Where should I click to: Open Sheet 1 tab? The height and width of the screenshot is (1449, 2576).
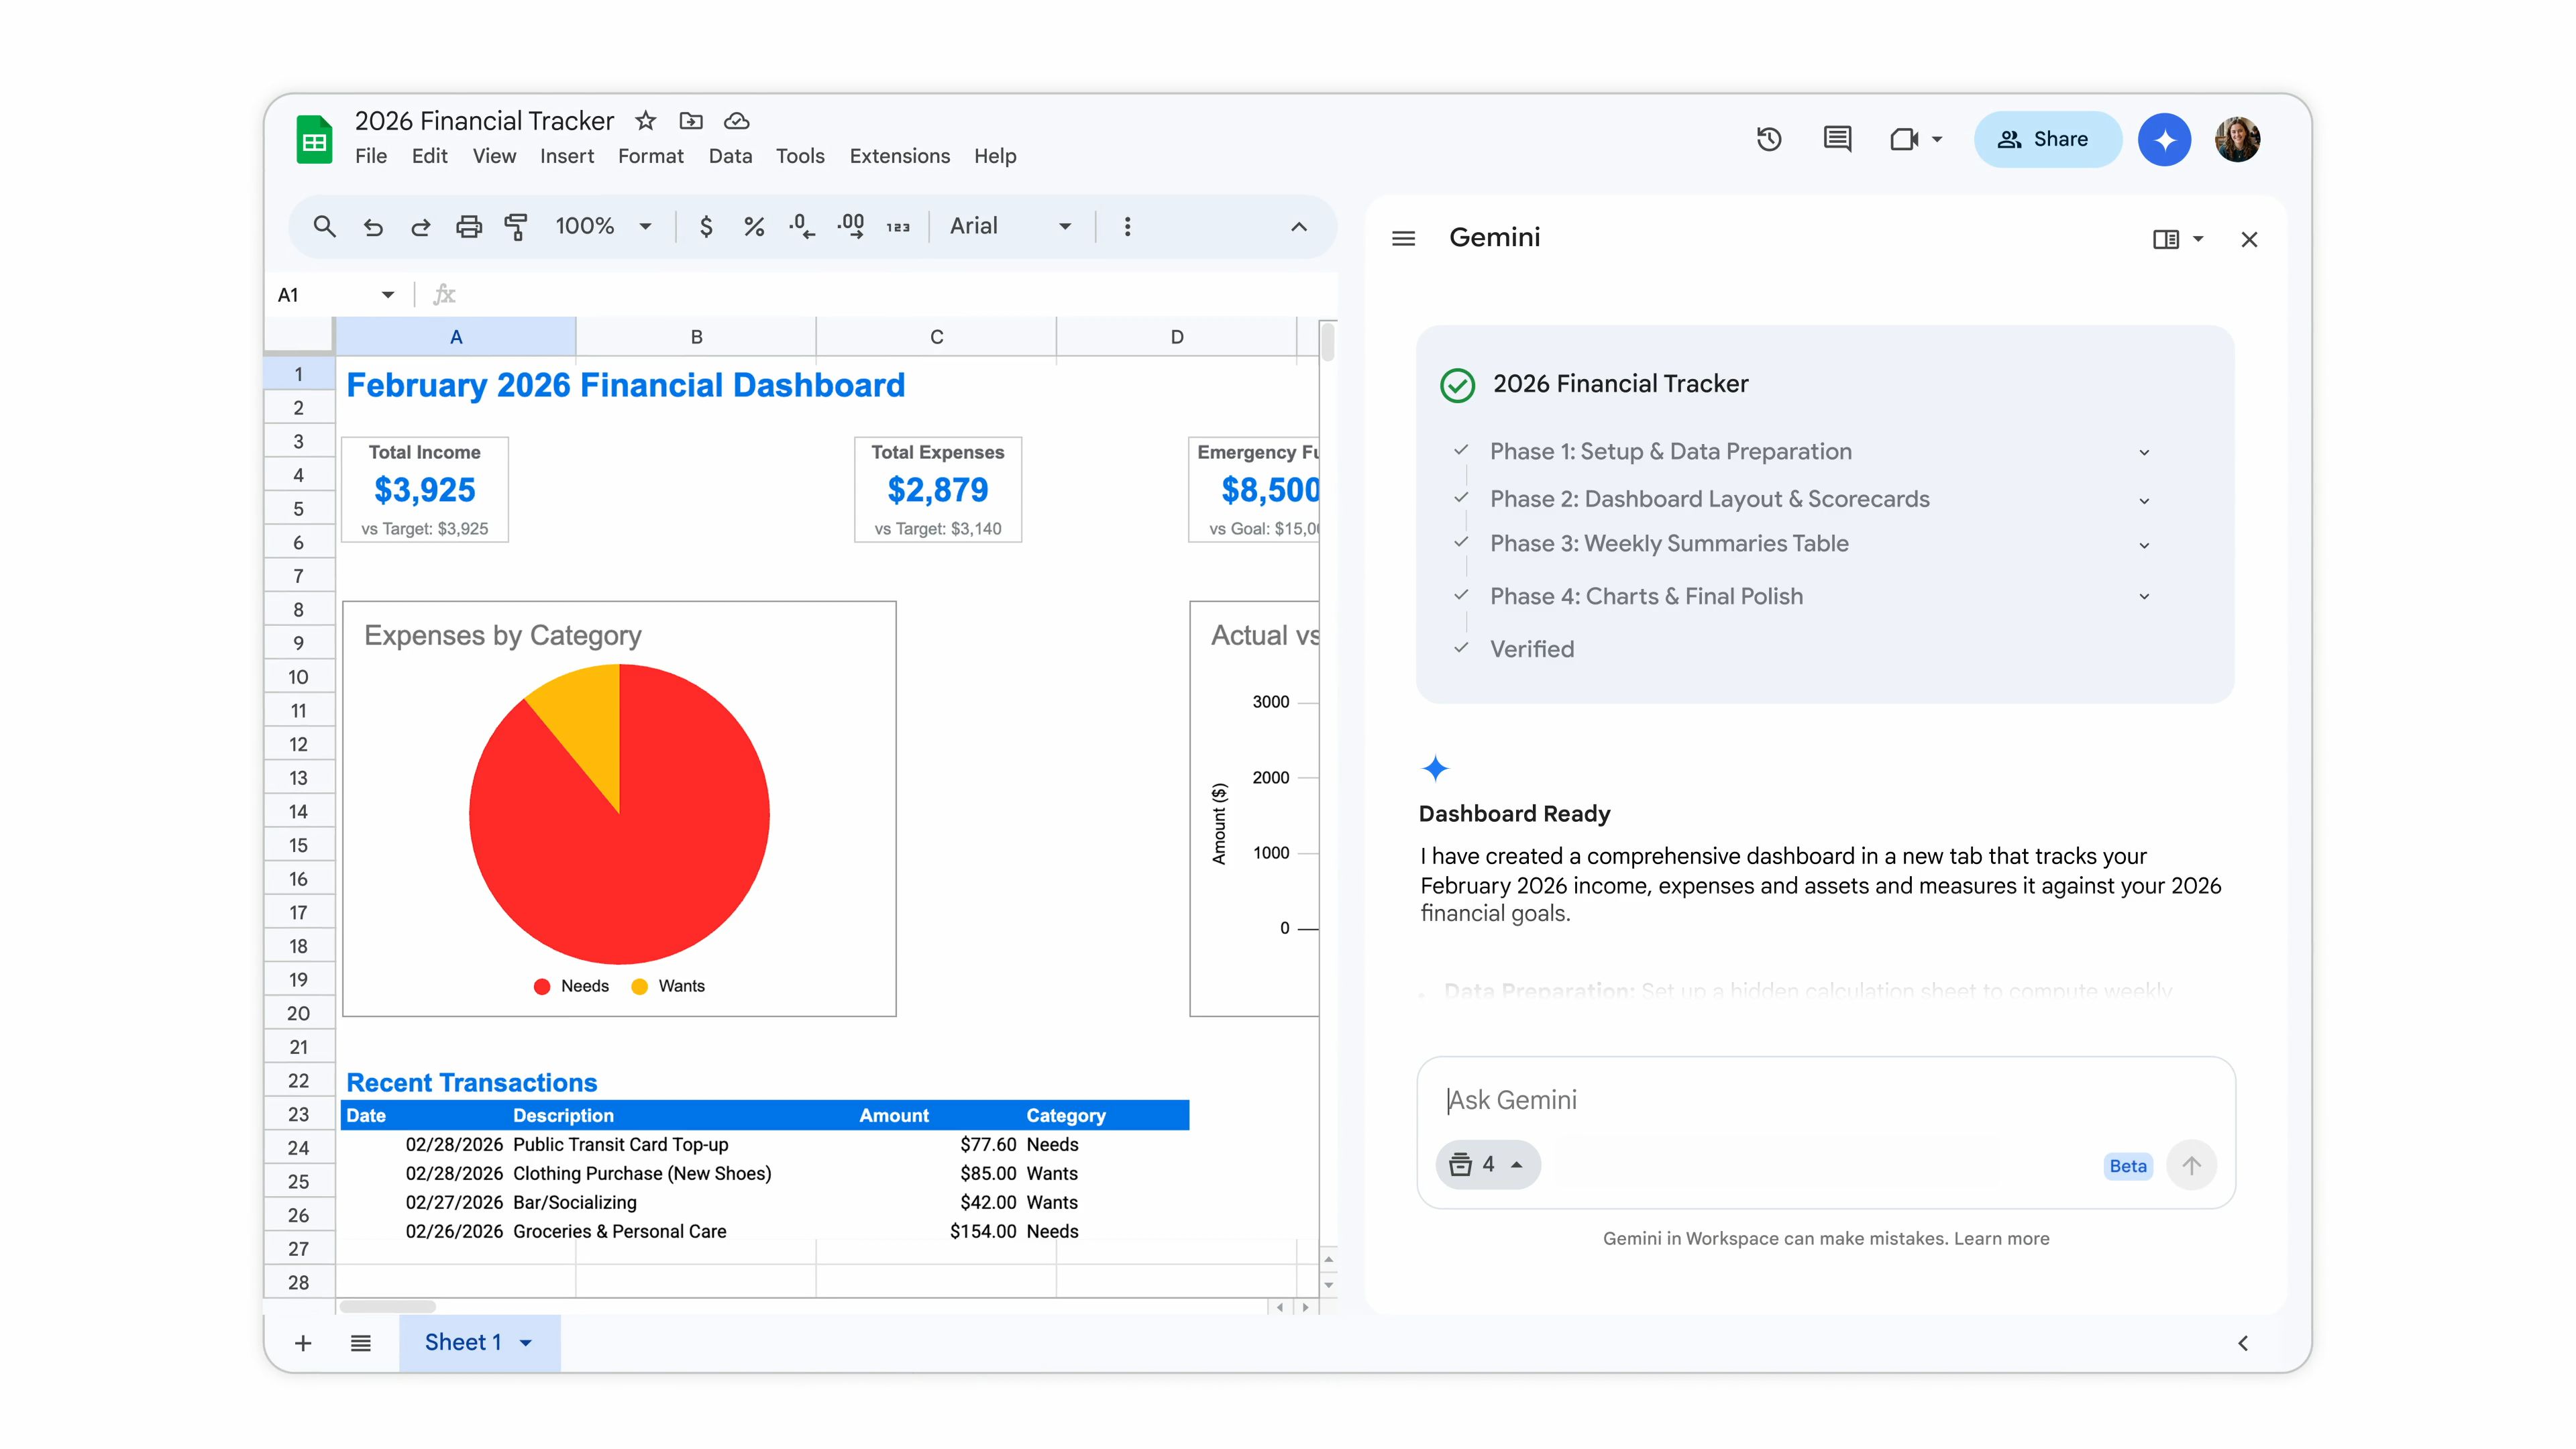[463, 1342]
